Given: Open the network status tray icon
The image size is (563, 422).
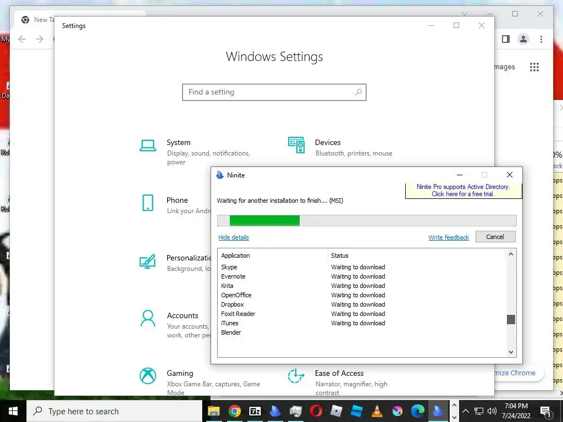Looking at the screenshot, I should click(479, 411).
